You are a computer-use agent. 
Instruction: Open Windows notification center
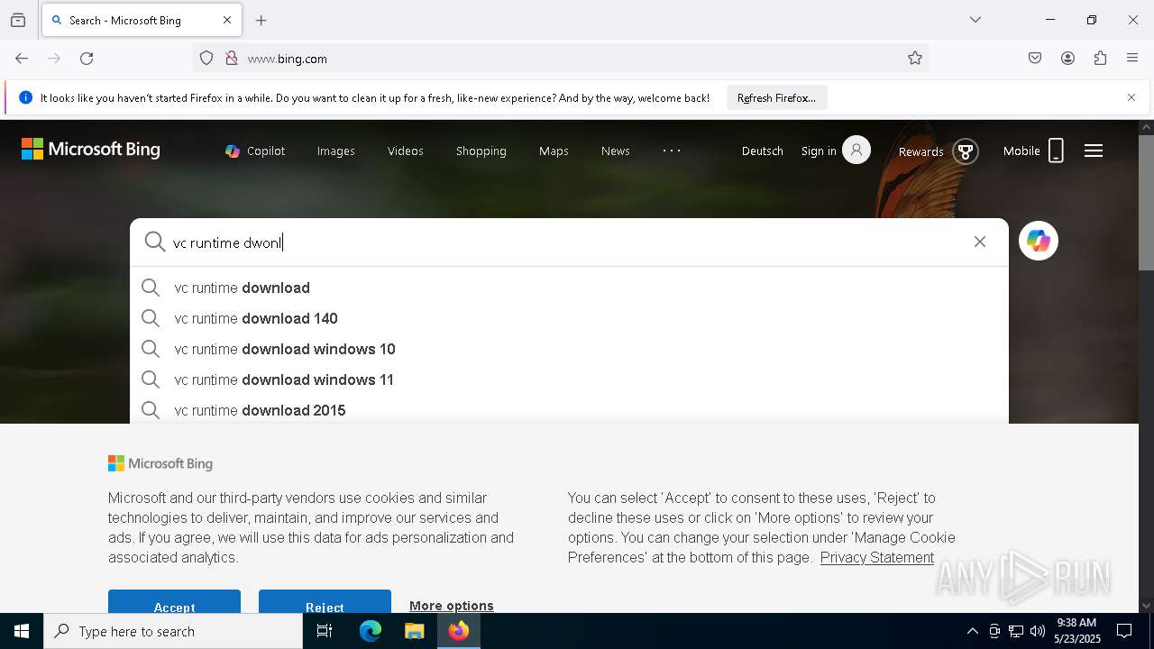pyautogui.click(x=1124, y=631)
